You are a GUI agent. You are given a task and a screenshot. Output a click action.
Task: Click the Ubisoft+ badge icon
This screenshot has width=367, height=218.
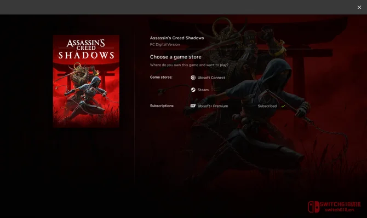193,106
